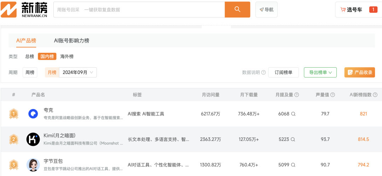Click the orange search magnifier button
Screen dimensions: 382x176
point(237,10)
